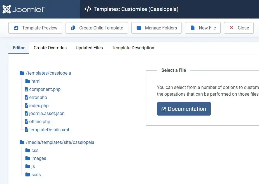Click the red X icon on Close

pos(232,28)
